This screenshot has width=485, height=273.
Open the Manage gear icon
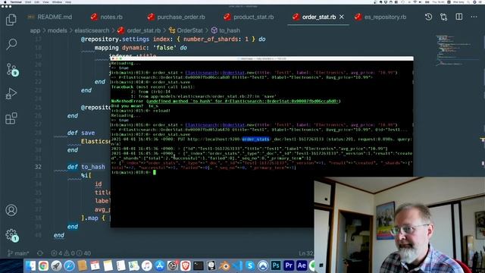(12, 235)
